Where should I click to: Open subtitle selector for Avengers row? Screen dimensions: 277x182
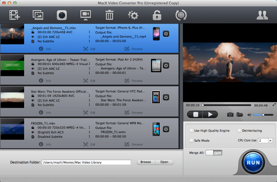pyautogui.click(x=89, y=73)
